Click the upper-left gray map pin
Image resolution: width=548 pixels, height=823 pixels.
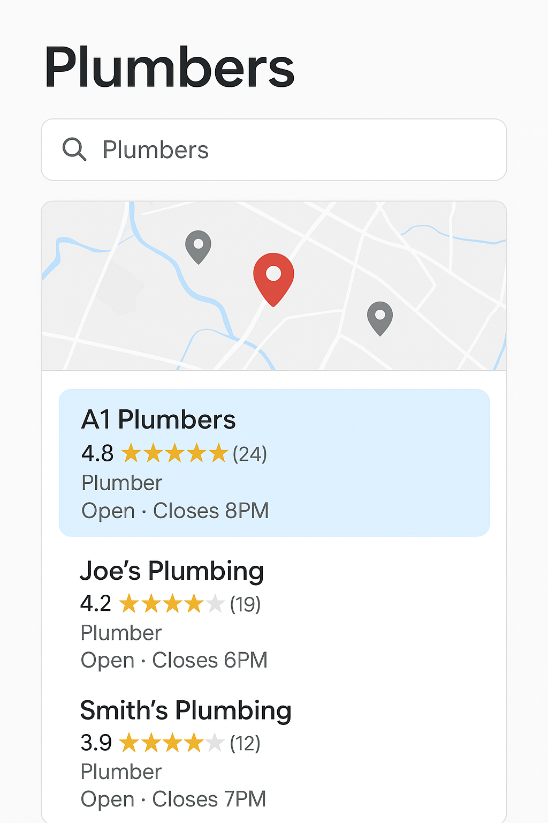tap(198, 246)
